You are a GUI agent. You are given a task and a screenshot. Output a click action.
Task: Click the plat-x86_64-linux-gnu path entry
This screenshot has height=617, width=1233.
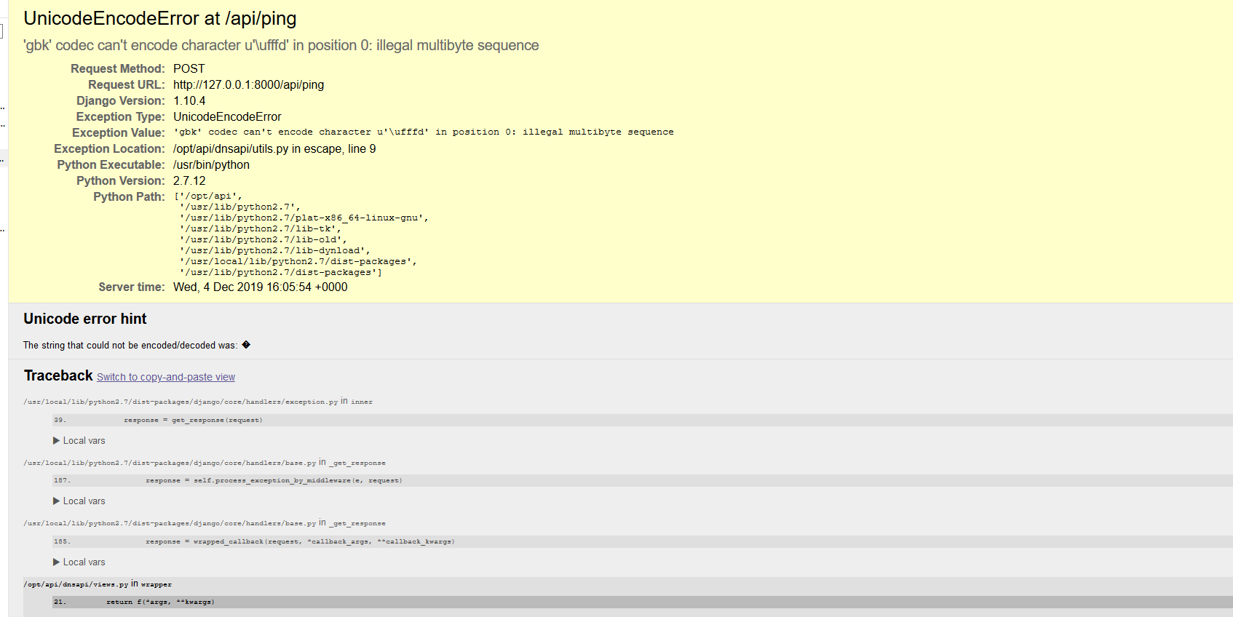click(x=304, y=218)
